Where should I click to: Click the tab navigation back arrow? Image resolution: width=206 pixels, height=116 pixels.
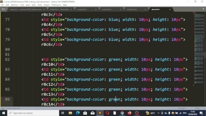[x=2, y=9]
